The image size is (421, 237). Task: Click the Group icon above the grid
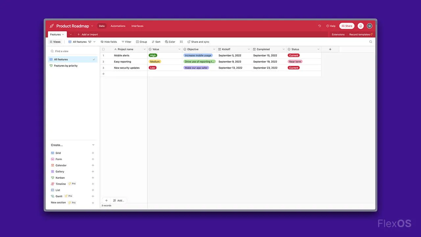(x=137, y=42)
